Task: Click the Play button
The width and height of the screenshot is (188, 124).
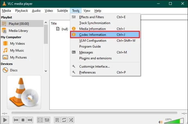Action: [x=5, y=120]
